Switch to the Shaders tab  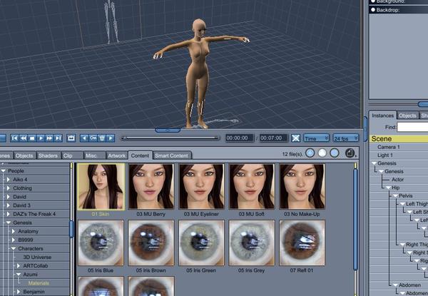coord(48,155)
